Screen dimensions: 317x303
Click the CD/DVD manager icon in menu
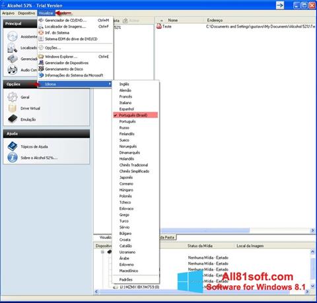(x=41, y=20)
